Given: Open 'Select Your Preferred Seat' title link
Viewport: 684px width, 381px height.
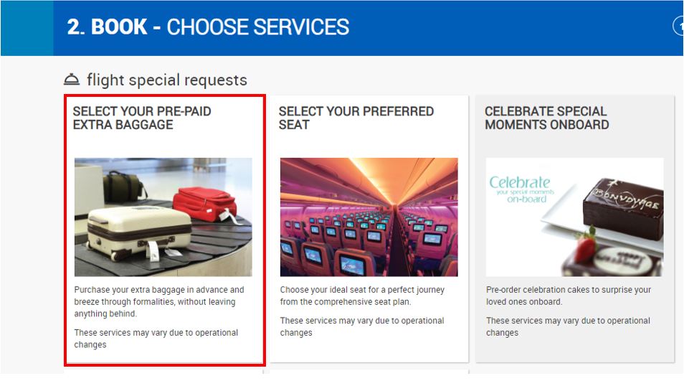Looking at the screenshot, I should (356, 118).
